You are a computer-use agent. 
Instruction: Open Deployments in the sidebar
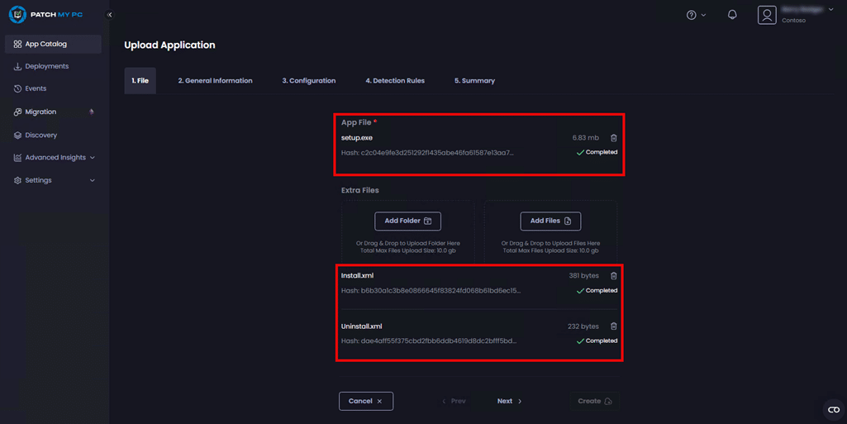point(46,66)
